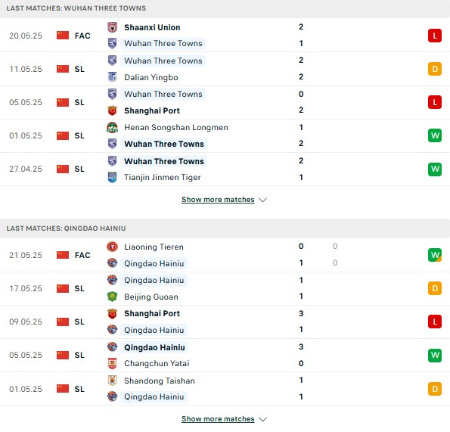Screen dimensions: 450x432
Task: Open the 27.04.25 Wuhan vs Tianjin match row
Action: tap(225, 169)
